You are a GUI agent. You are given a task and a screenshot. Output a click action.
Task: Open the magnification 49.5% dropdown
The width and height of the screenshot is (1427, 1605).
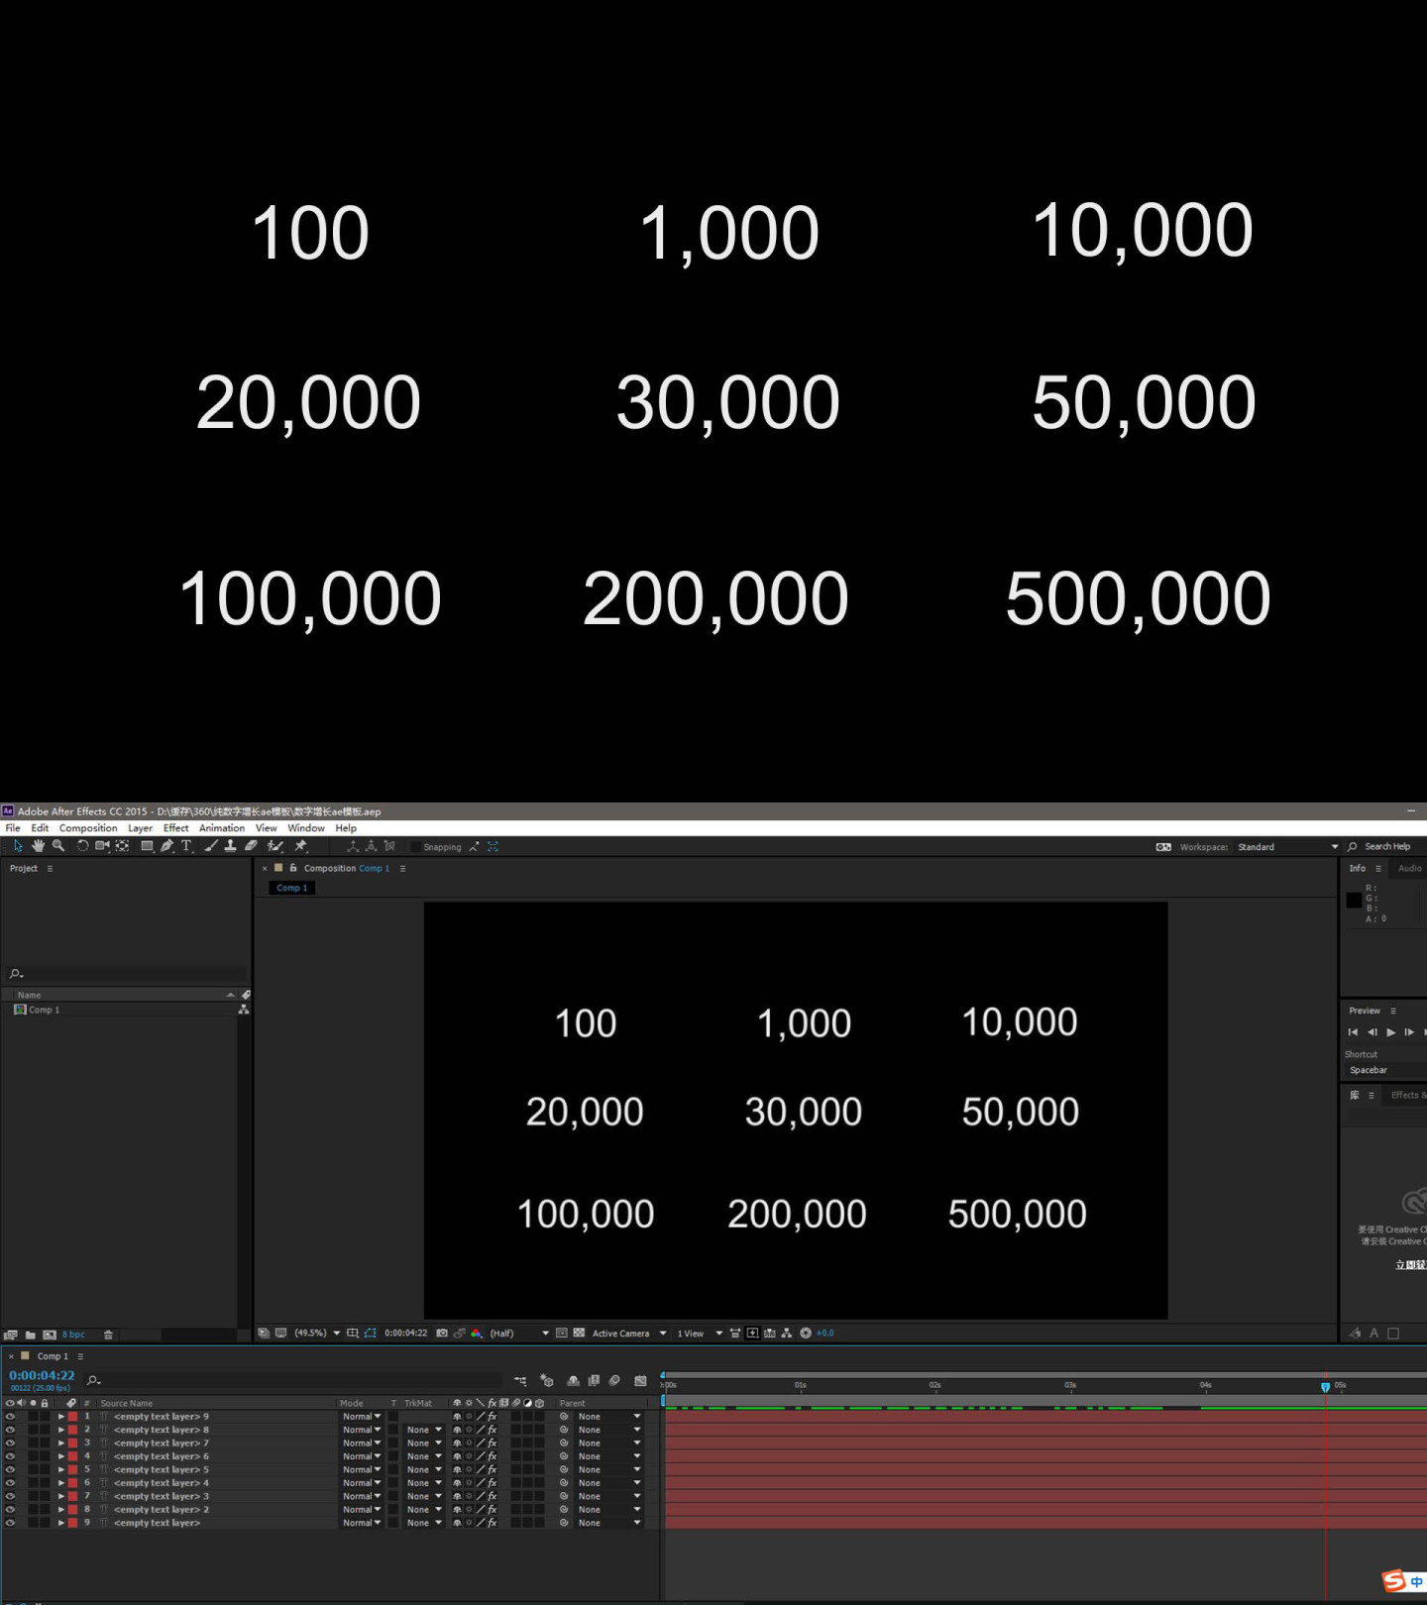point(317,1334)
